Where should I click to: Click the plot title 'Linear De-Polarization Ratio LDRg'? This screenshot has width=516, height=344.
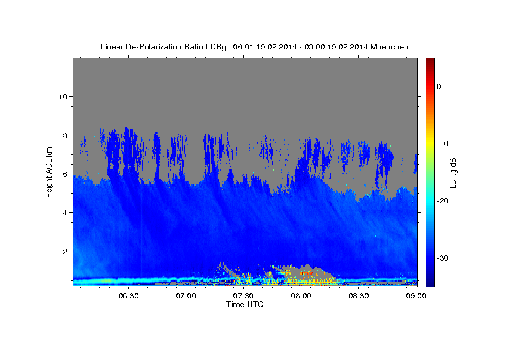(x=163, y=47)
